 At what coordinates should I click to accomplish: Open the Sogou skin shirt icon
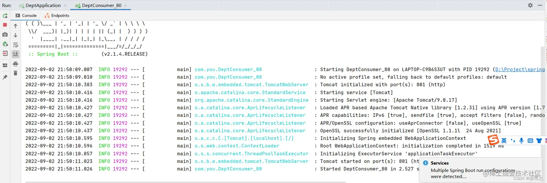(539, 141)
